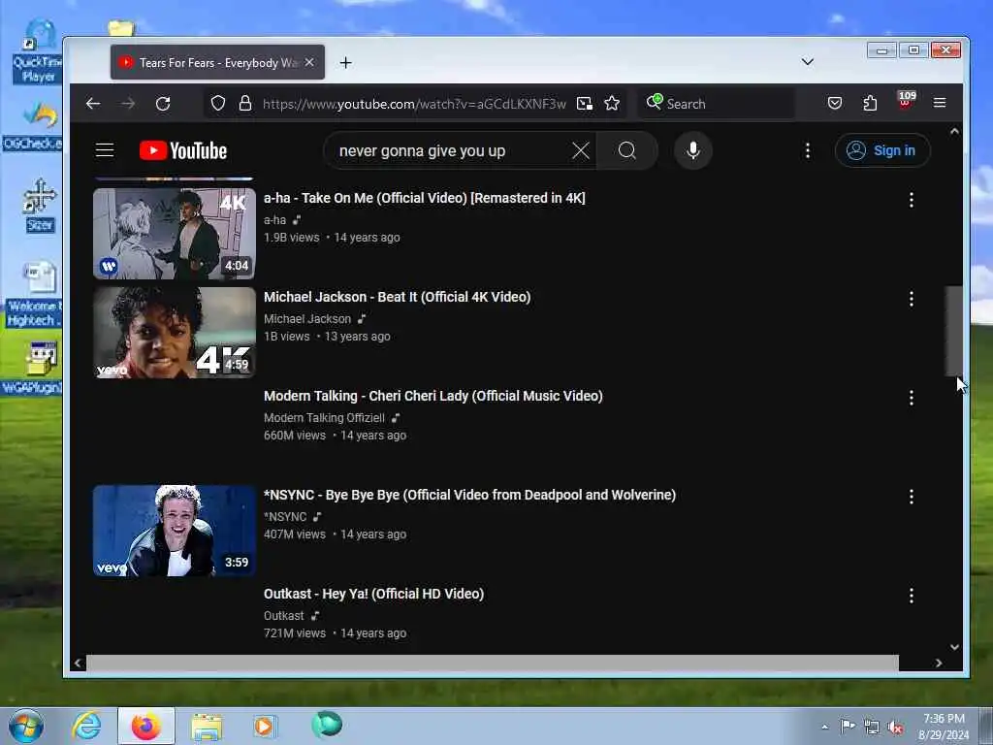The image size is (993, 745).
Task: Open the media player taskbar icon
Action: pos(264,726)
